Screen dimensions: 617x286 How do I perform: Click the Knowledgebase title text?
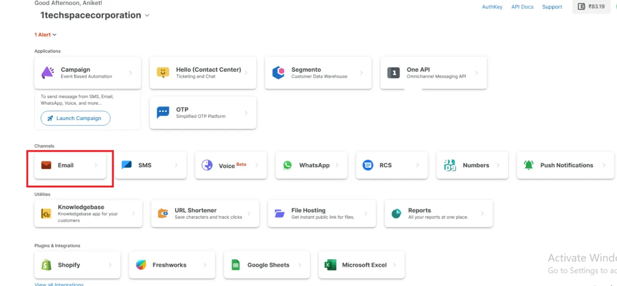click(81, 207)
